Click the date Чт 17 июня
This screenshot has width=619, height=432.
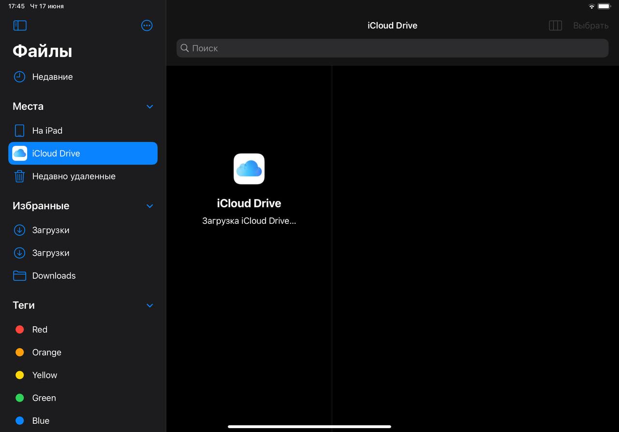[x=47, y=6]
